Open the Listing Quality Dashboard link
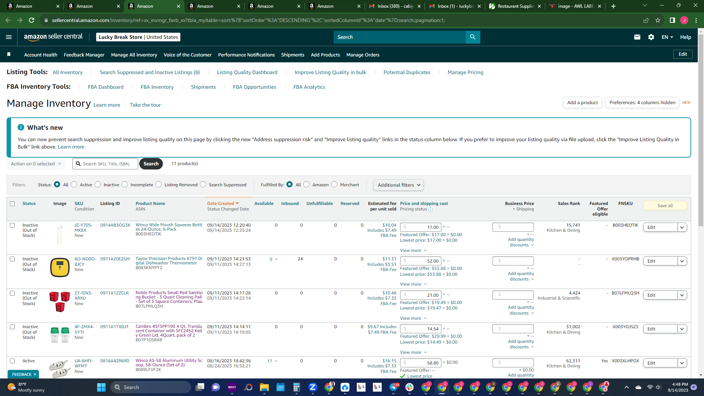 click(x=247, y=72)
